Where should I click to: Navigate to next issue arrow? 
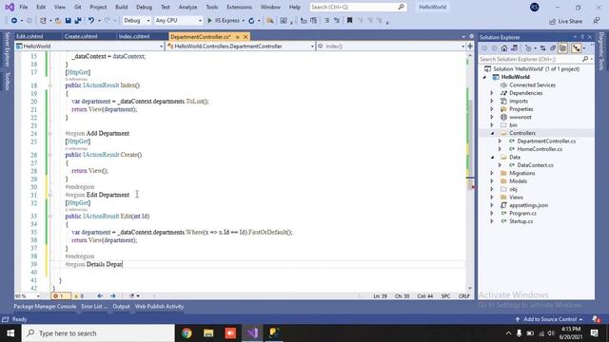[x=113, y=295]
